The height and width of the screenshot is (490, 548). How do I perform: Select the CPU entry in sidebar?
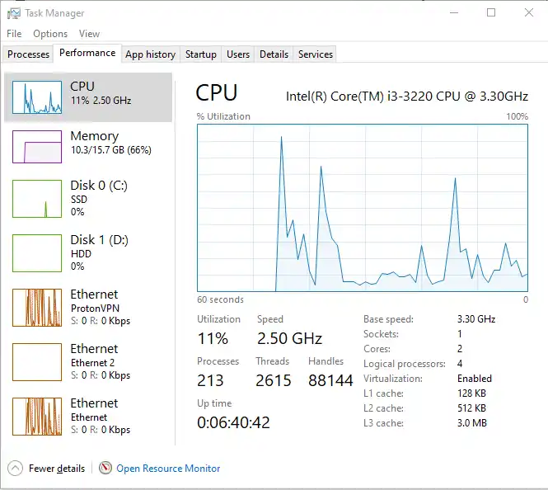[x=88, y=97]
